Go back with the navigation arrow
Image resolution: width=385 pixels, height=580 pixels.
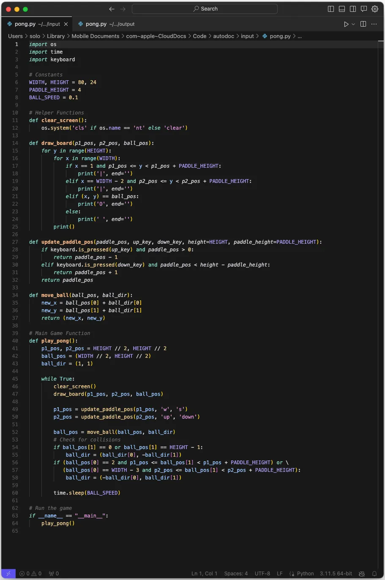[112, 9]
